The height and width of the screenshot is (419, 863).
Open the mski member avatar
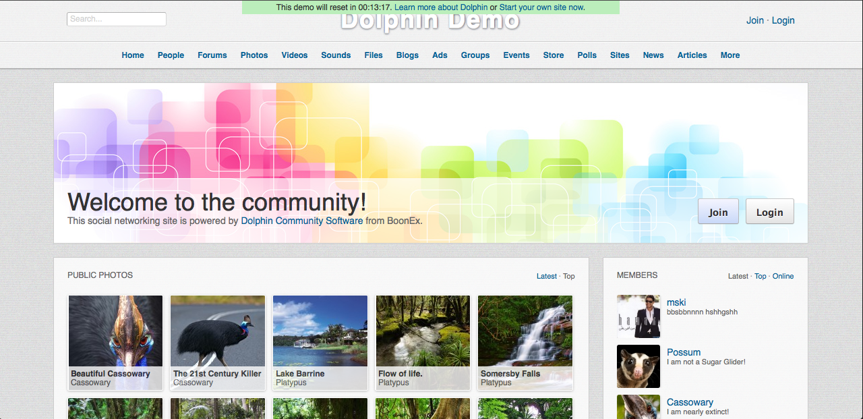coord(638,316)
